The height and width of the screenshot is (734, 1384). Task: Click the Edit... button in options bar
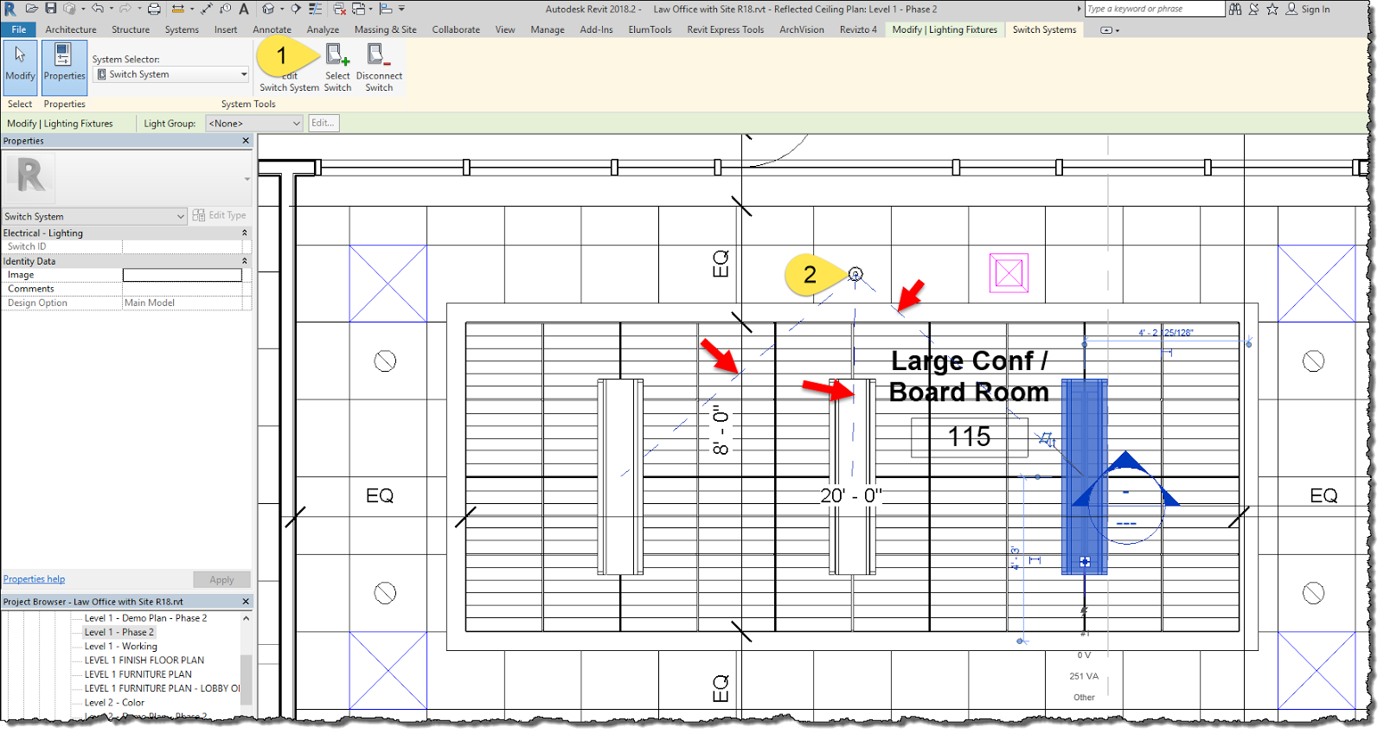point(324,123)
